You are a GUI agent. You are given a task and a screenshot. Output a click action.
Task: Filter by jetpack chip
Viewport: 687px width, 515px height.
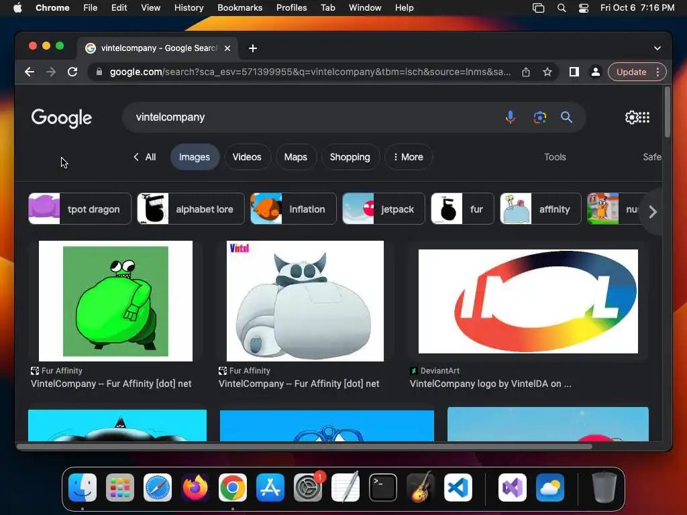[383, 209]
